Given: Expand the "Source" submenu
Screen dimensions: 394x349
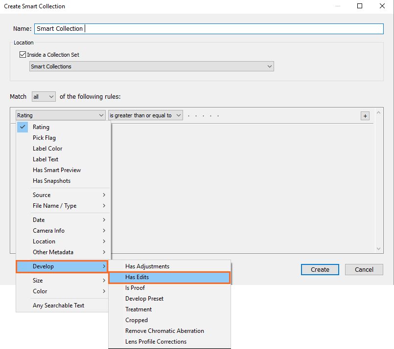Looking at the screenshot, I should [x=42, y=195].
